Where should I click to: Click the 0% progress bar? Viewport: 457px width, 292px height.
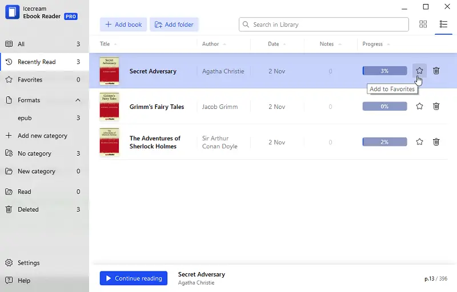point(384,106)
